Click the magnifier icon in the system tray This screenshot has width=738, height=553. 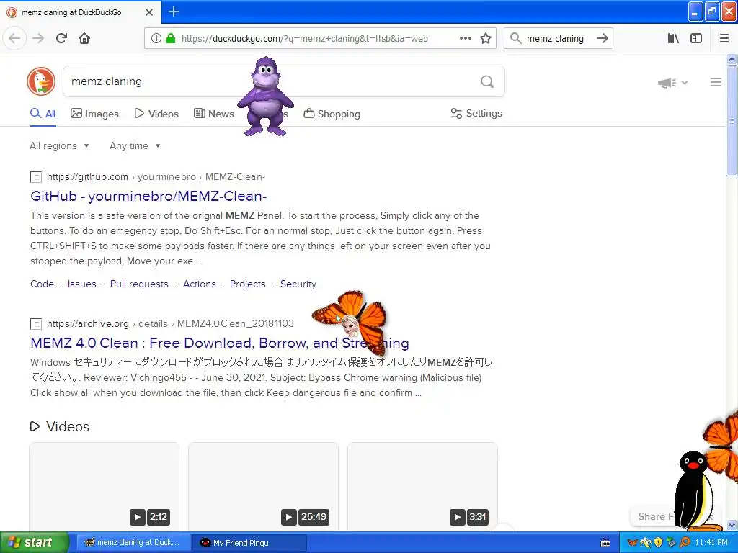coord(685,543)
